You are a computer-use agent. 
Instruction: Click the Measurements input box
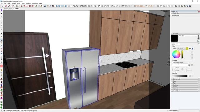click(x=189, y=111)
